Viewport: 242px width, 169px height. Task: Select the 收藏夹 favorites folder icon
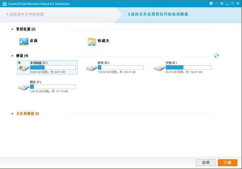click(x=92, y=42)
